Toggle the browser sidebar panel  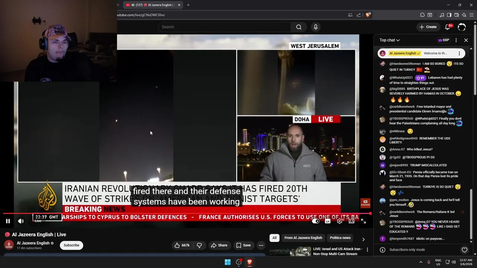449,15
